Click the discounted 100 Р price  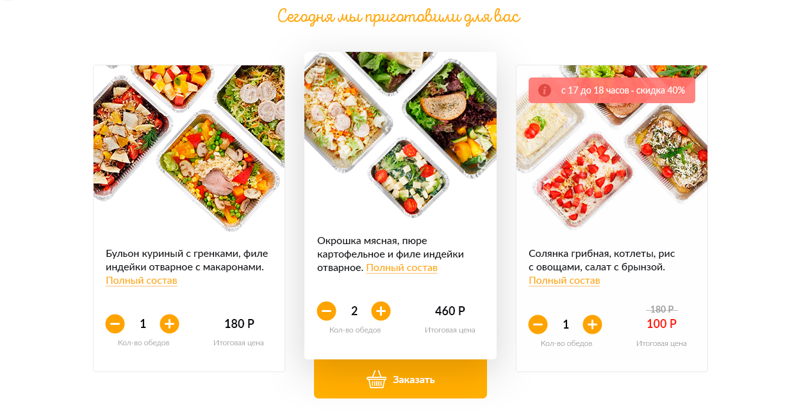[x=661, y=324]
